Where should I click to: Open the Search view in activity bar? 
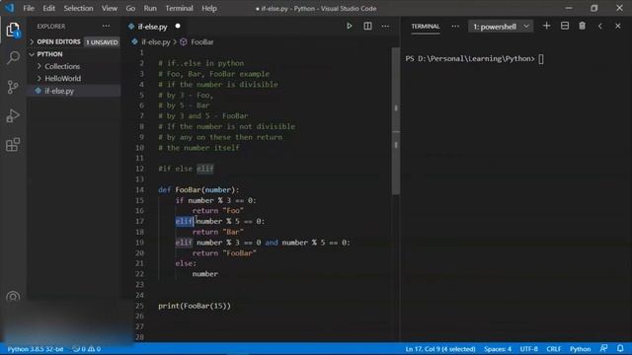coord(13,58)
